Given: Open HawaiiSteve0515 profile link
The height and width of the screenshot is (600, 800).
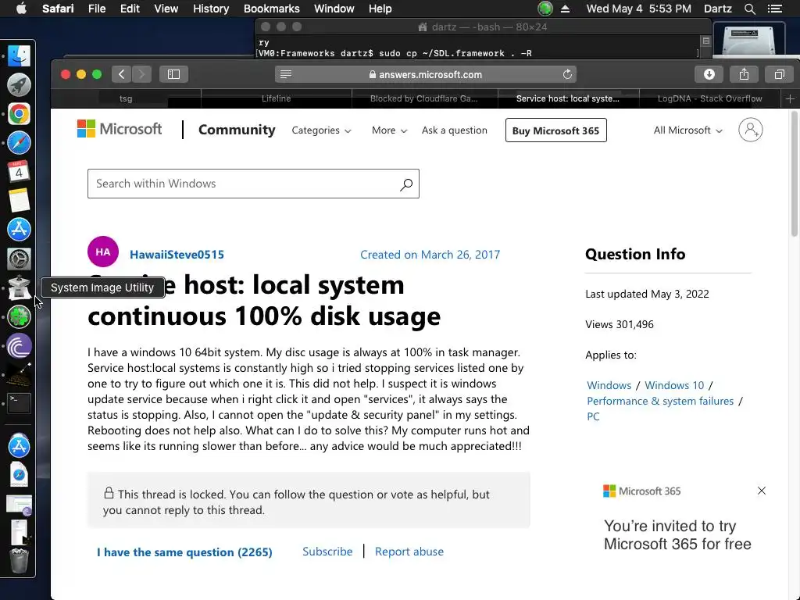Looking at the screenshot, I should (177, 255).
